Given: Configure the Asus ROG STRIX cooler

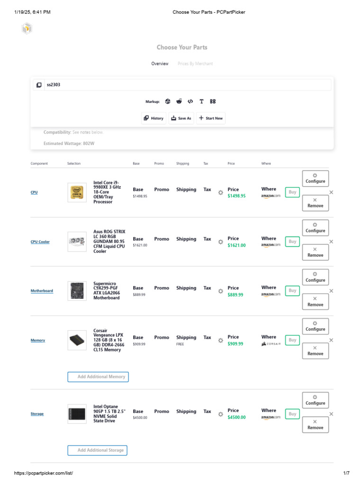Looking at the screenshot, I should click(x=315, y=228).
